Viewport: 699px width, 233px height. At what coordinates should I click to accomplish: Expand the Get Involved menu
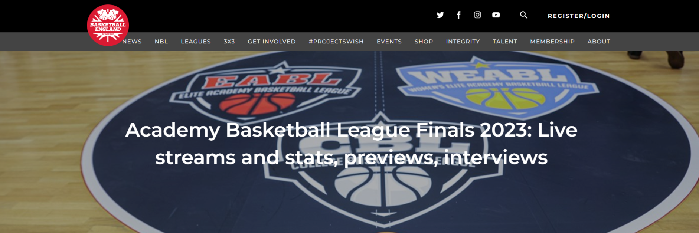[x=272, y=42]
